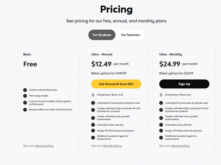Click checkmark beside Assign AP Mock exams, Monthly
This screenshot has height=165, width=221.
(x=161, y=130)
